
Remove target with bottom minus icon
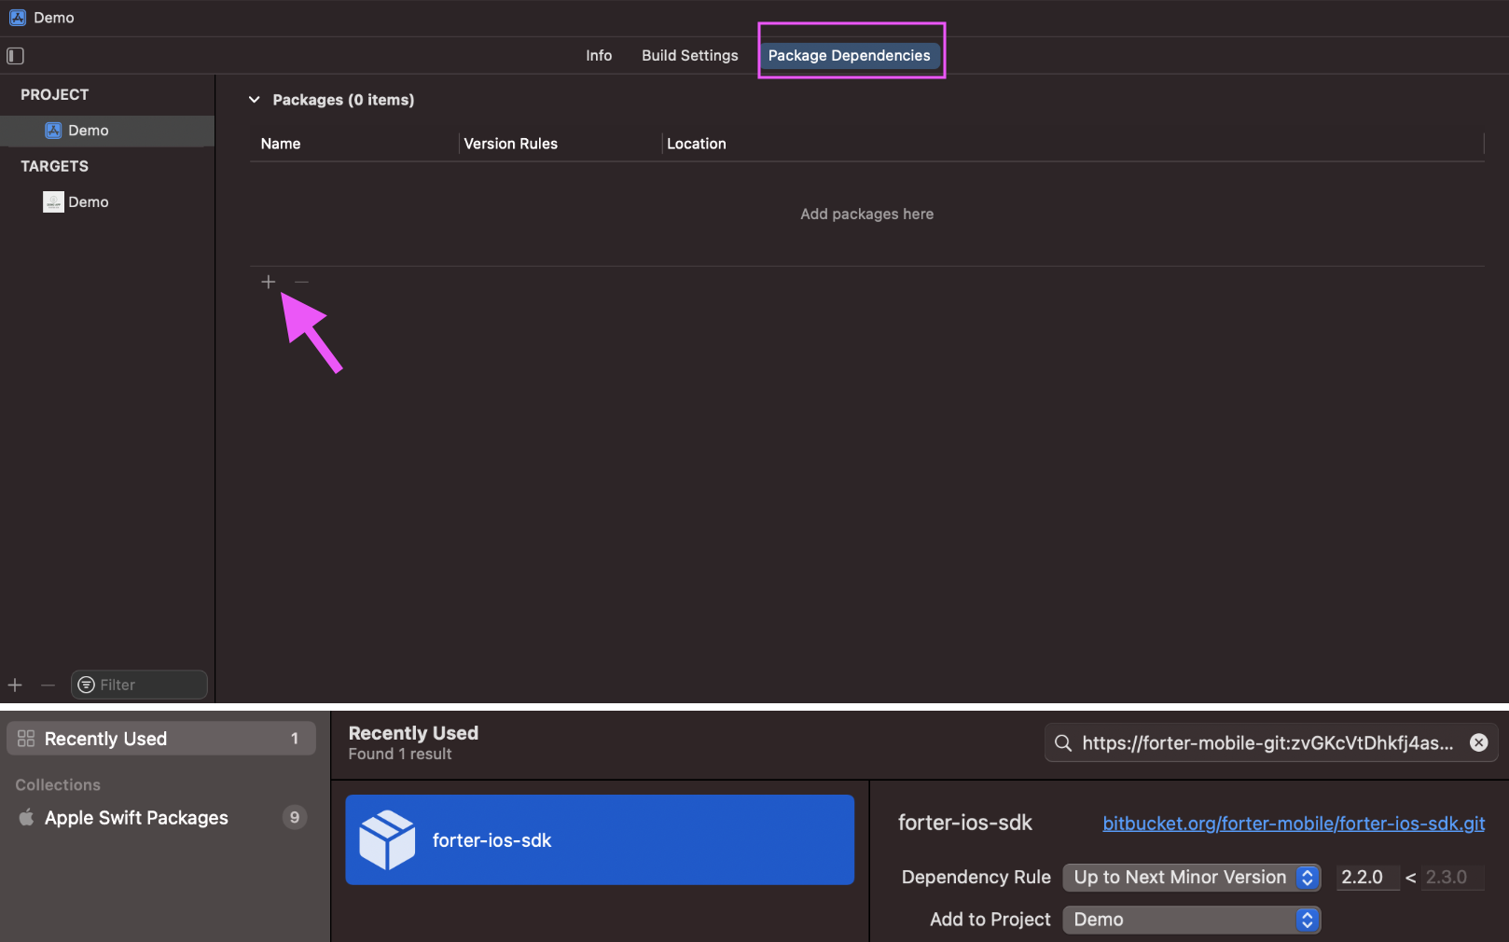pyautogui.click(x=48, y=686)
